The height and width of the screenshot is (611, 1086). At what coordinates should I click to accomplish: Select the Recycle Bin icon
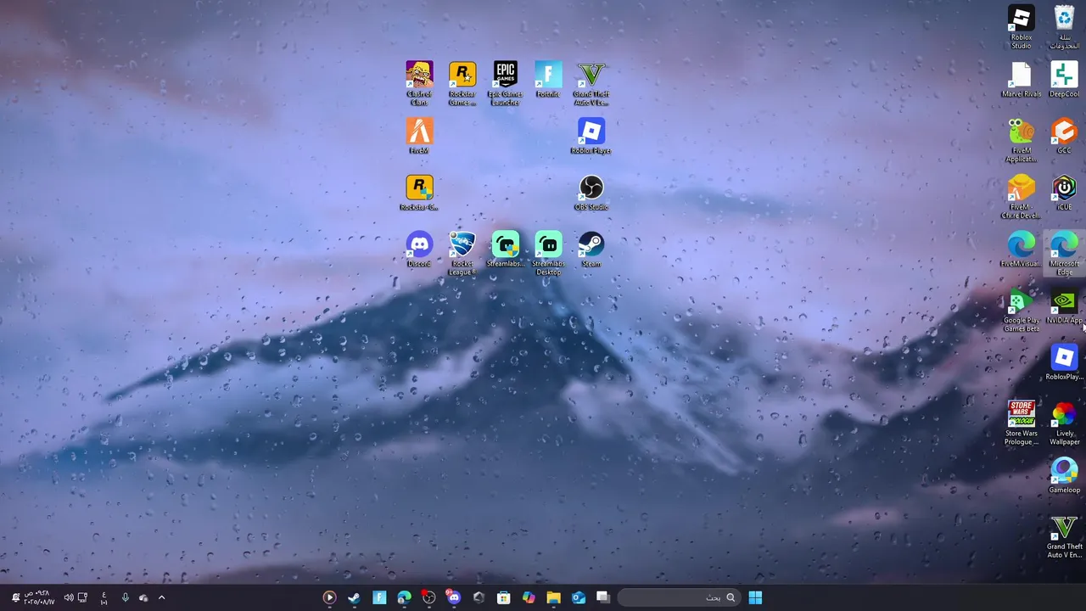pyautogui.click(x=1064, y=27)
